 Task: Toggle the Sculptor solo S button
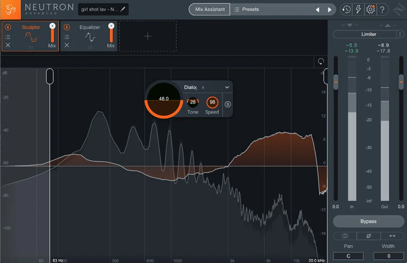(228, 104)
